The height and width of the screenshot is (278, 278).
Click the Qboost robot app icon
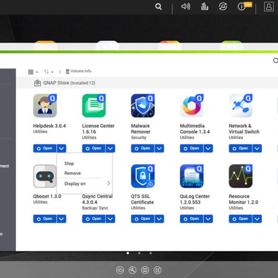pos(45,176)
